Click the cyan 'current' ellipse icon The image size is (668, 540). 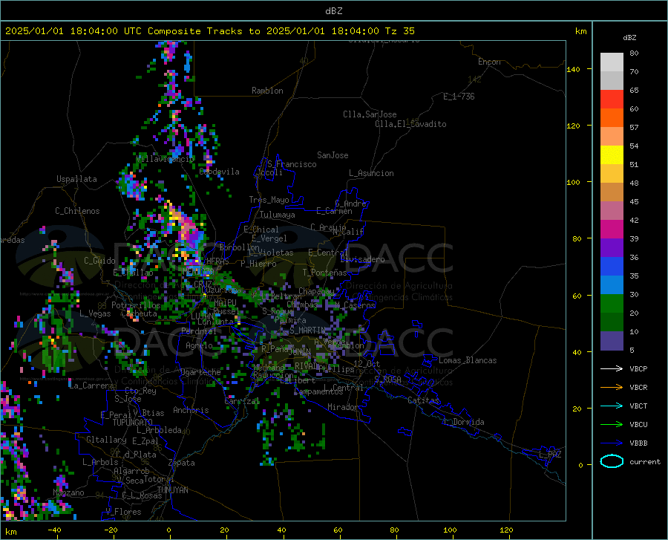pyautogui.click(x=612, y=461)
